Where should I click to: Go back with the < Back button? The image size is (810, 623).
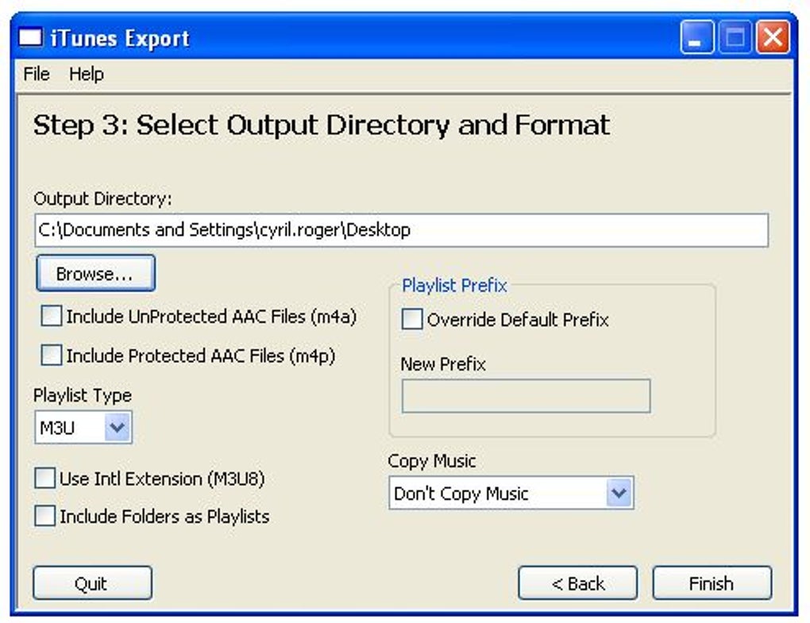coord(577,583)
